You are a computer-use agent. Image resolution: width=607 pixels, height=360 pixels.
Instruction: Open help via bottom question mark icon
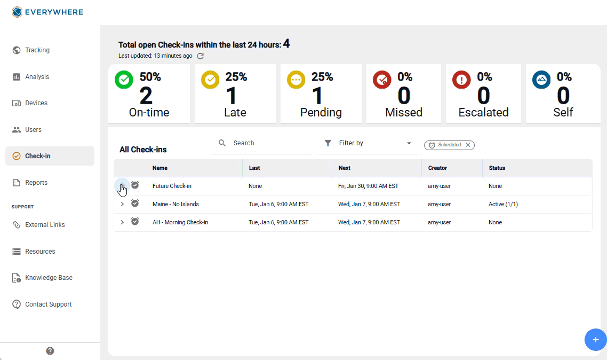pyautogui.click(x=50, y=351)
